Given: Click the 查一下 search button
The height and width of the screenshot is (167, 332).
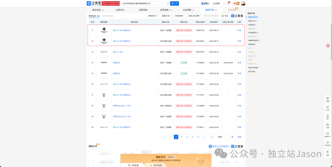Looking at the screenshot, I should [x=175, y=4].
